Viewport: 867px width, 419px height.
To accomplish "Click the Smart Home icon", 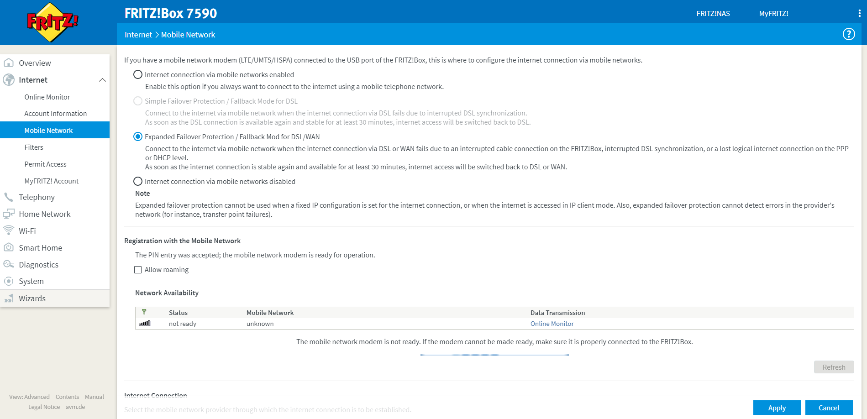I will (x=9, y=248).
